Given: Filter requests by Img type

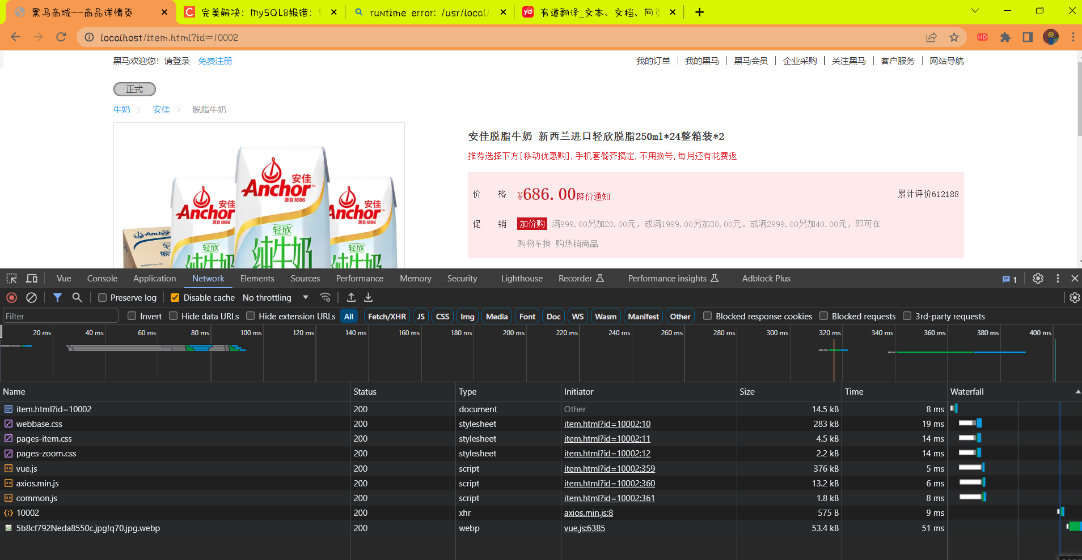Looking at the screenshot, I should coord(467,317).
